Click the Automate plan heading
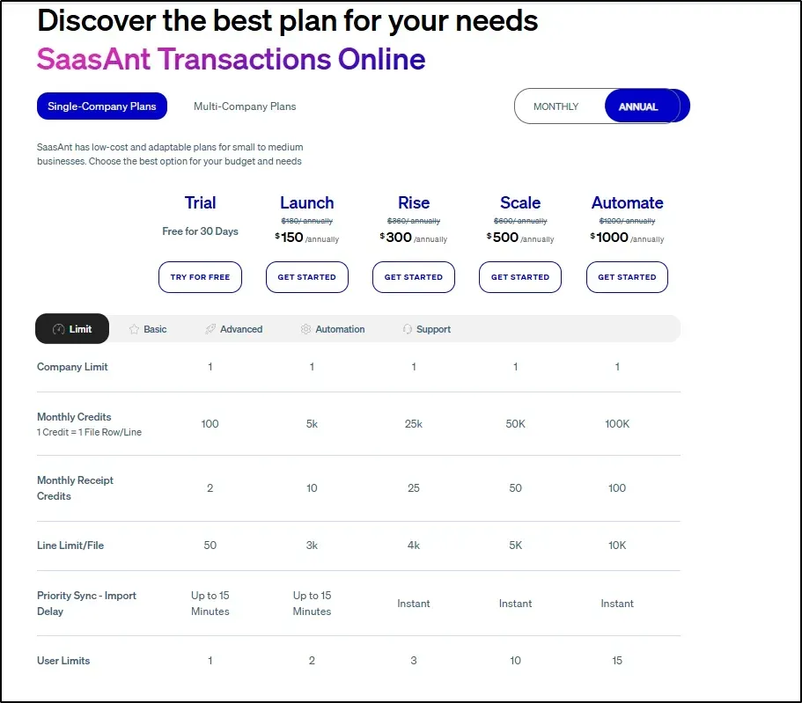 tap(627, 203)
